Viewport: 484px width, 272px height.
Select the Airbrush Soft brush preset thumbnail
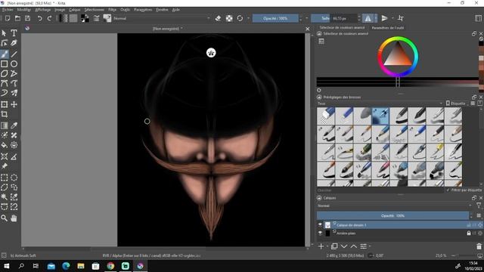tap(380, 116)
